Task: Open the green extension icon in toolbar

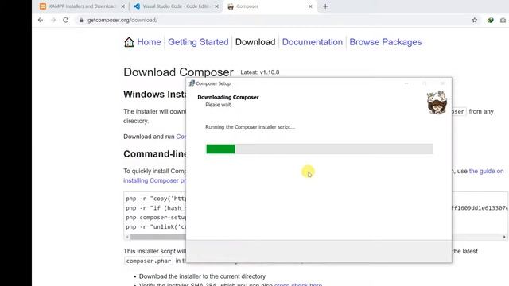Action: (491, 20)
